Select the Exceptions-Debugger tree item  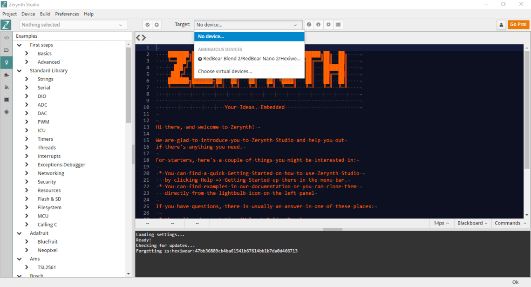(61, 164)
